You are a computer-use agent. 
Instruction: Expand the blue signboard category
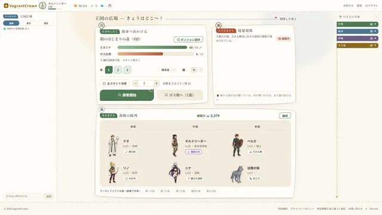pos(357,31)
